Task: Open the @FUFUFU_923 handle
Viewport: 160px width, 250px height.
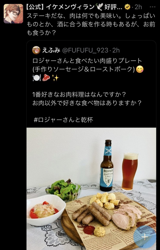Action: click(x=85, y=50)
